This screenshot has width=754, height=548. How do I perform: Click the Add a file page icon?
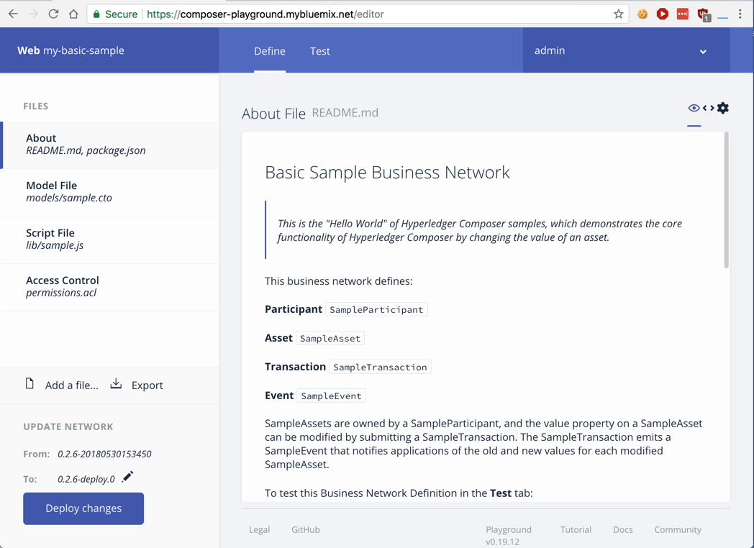pyautogui.click(x=29, y=384)
